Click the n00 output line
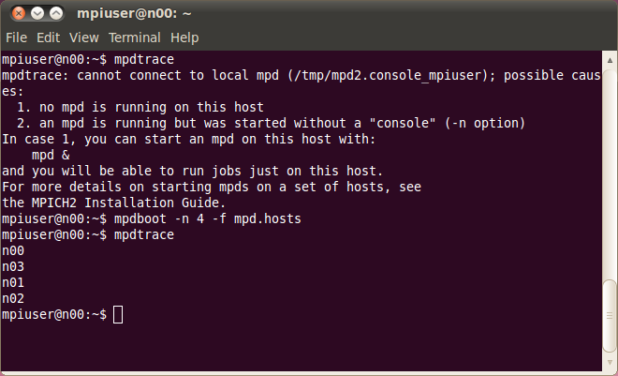 point(13,250)
